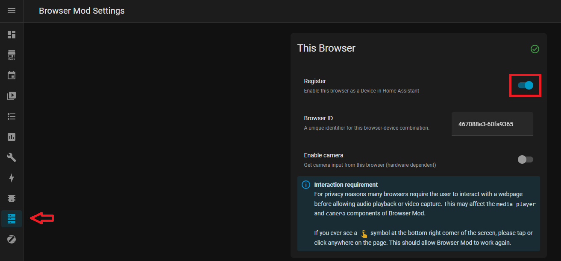Open the To-do lists sidebar icon
The width and height of the screenshot is (561, 261).
coord(12,116)
